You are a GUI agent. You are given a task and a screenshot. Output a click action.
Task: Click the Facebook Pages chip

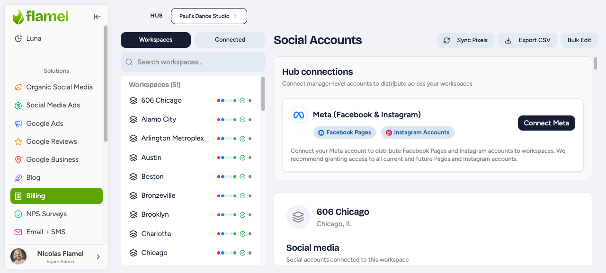pyautogui.click(x=345, y=132)
